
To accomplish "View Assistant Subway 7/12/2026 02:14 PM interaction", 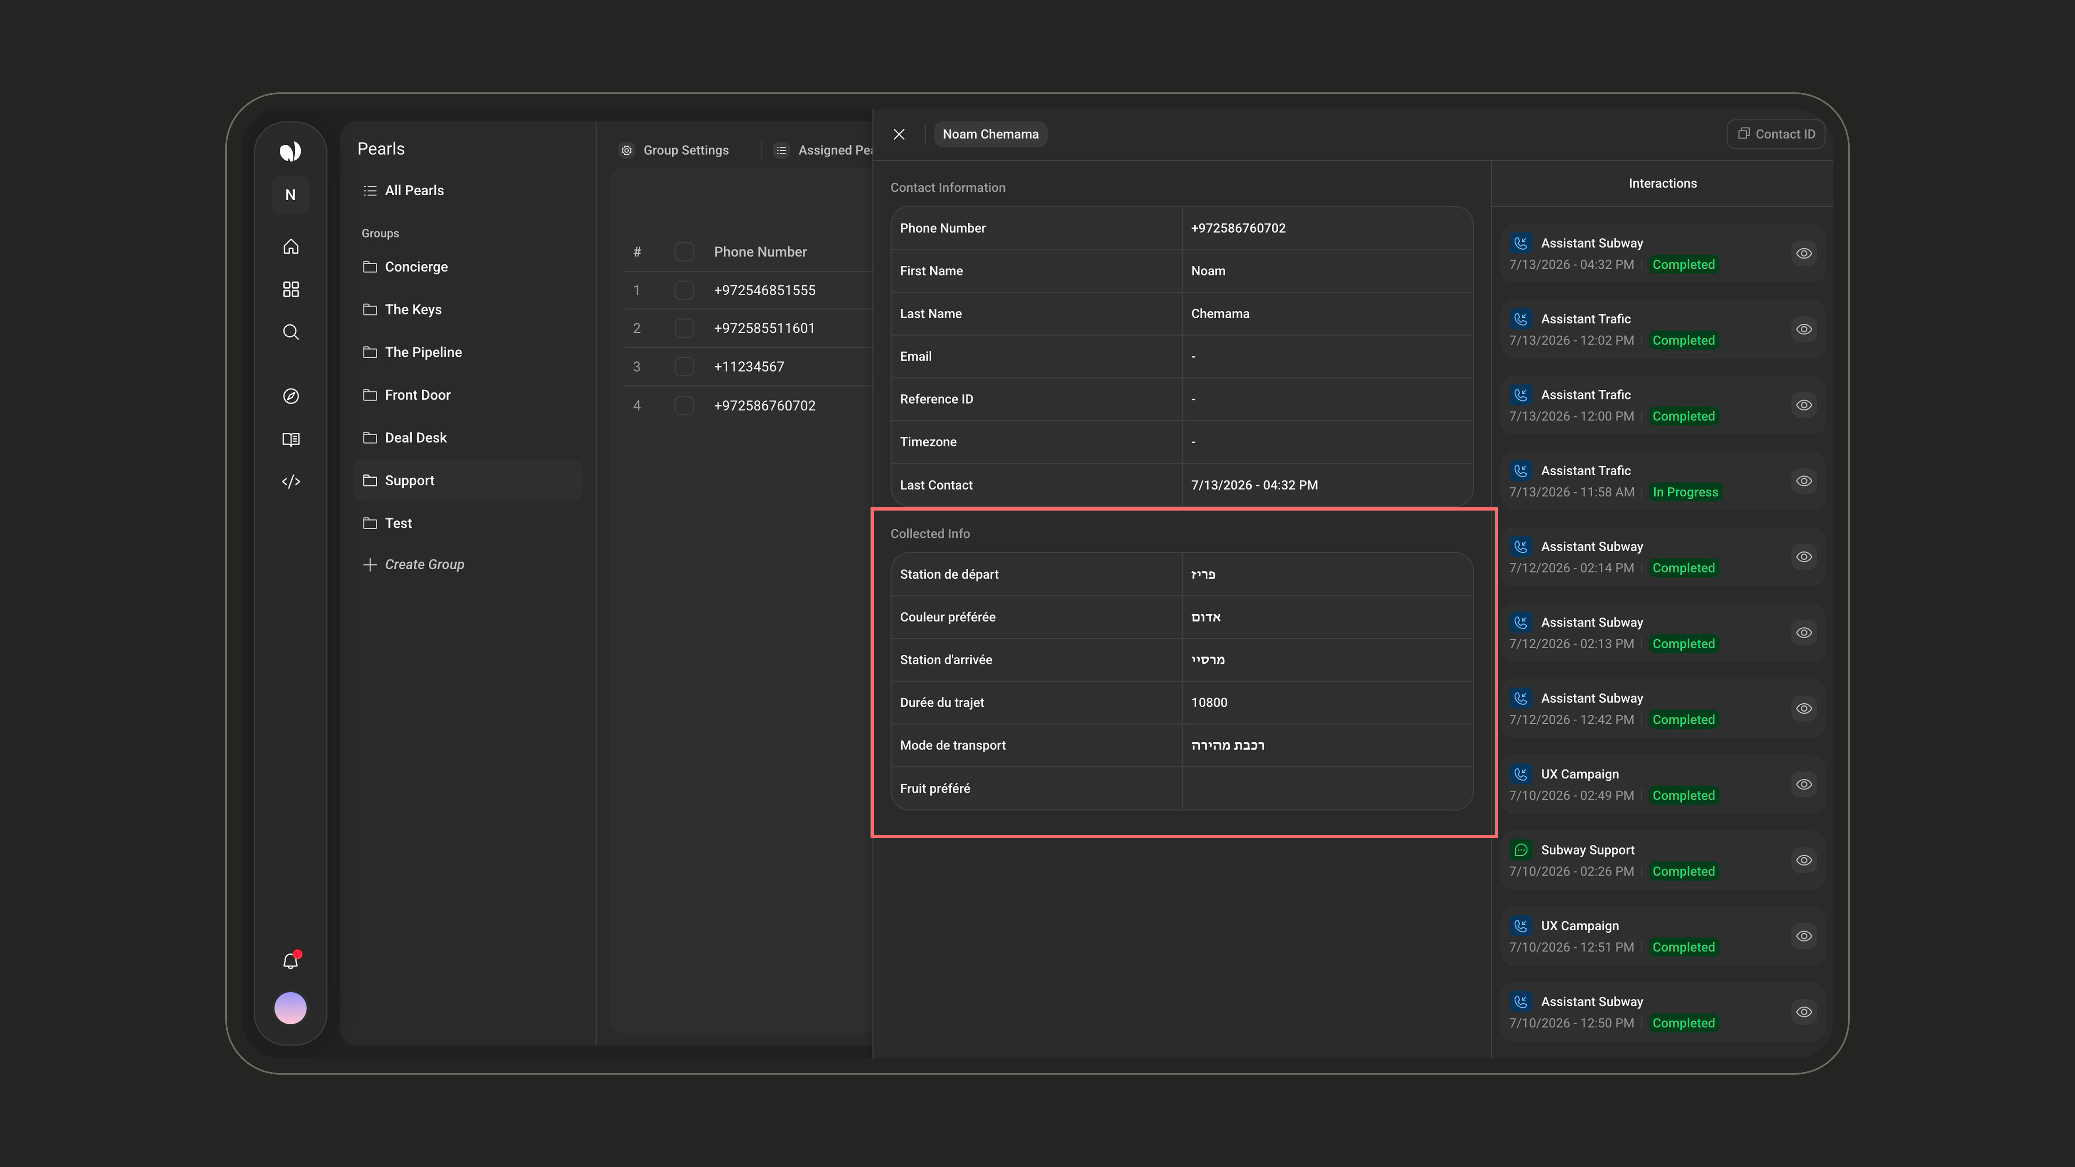I will click(1803, 557).
